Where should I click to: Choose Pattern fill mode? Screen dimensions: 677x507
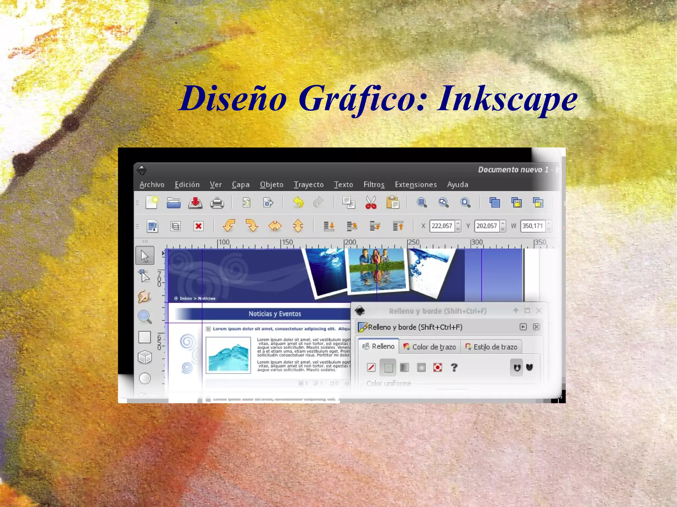(438, 368)
